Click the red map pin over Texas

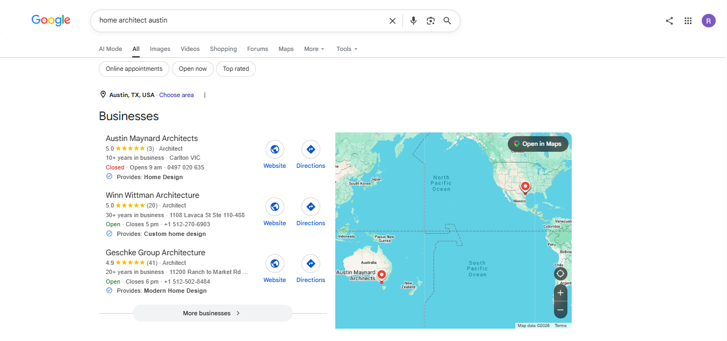click(x=526, y=188)
